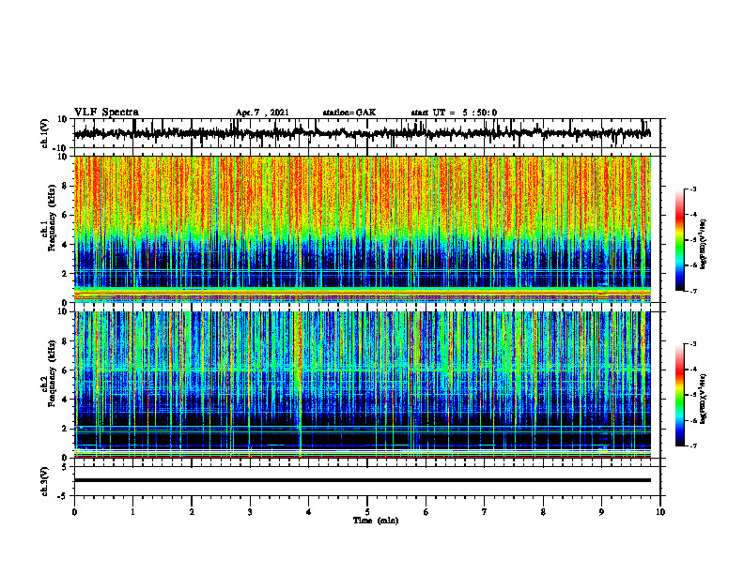744x574 pixels.
Task: Select the date label 'Apr. 7, 2021'
Action: coord(262,113)
